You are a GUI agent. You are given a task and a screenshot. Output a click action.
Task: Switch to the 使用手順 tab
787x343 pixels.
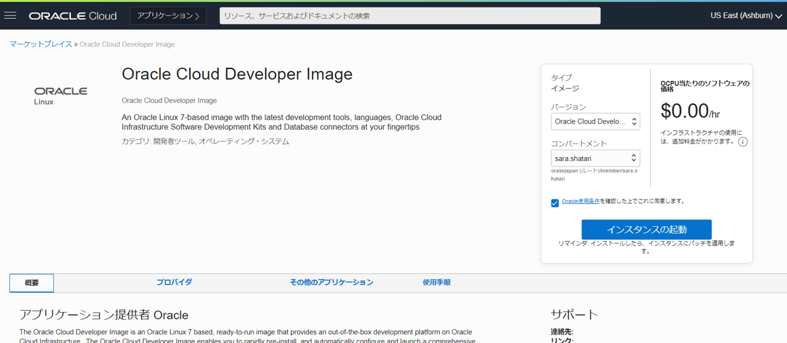[x=436, y=282]
